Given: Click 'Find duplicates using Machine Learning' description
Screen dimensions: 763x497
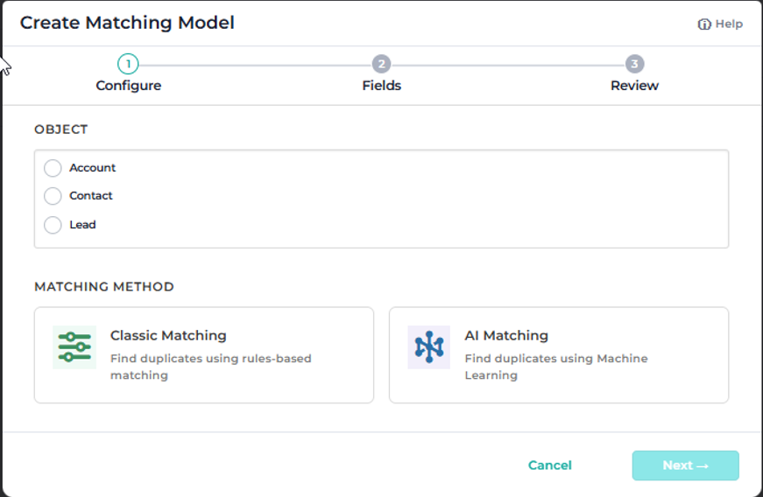Looking at the screenshot, I should (556, 367).
